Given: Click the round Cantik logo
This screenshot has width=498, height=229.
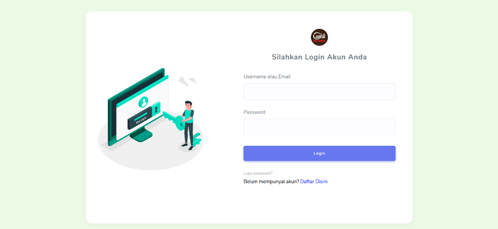Looking at the screenshot, I should pos(319,37).
